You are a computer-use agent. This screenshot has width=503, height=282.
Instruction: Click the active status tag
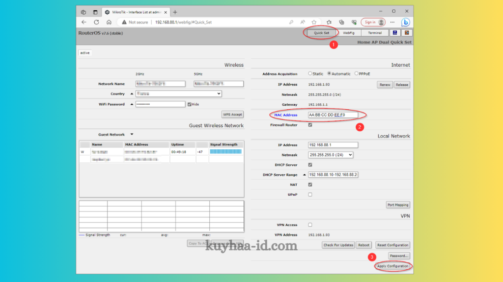pos(85,53)
